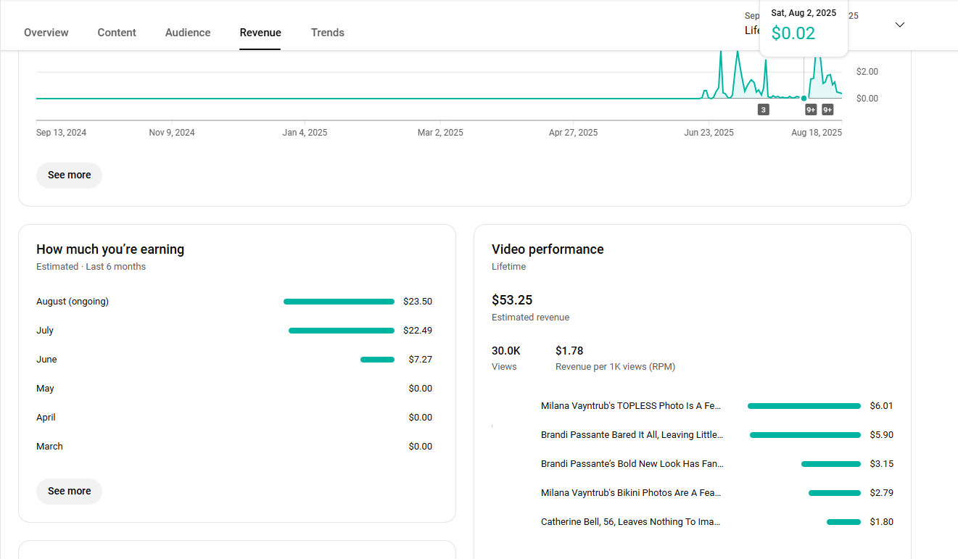
Task: Select the Trends tab
Action: pos(327,33)
